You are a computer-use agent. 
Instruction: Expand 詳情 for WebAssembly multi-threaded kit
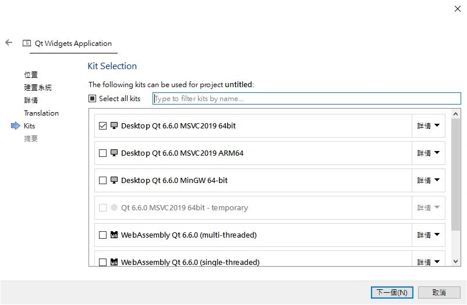pos(428,235)
